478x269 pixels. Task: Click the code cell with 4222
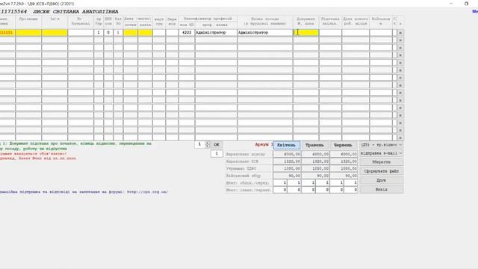pos(187,33)
